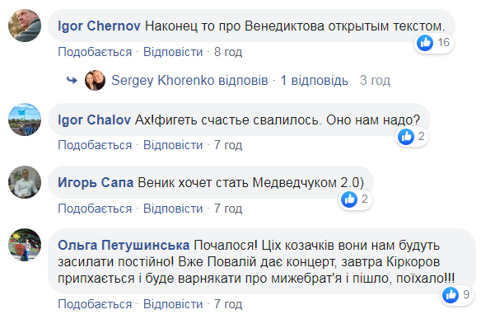The width and height of the screenshot is (495, 319).
Task: Click the like reaction icon on Игорь Сапа's comment
Action: tap(349, 199)
